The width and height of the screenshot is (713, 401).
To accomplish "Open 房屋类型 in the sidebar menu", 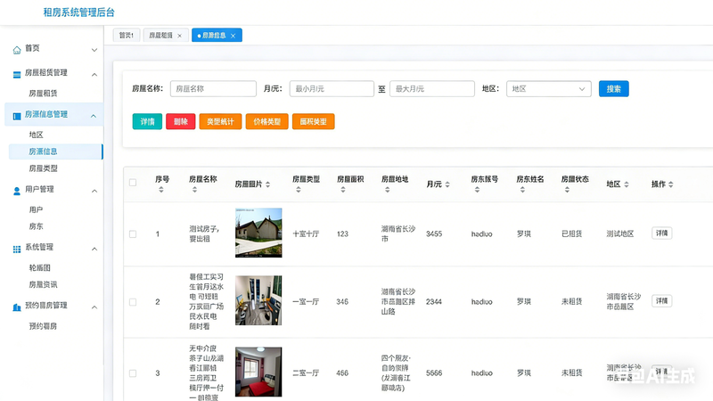I will pos(43,168).
